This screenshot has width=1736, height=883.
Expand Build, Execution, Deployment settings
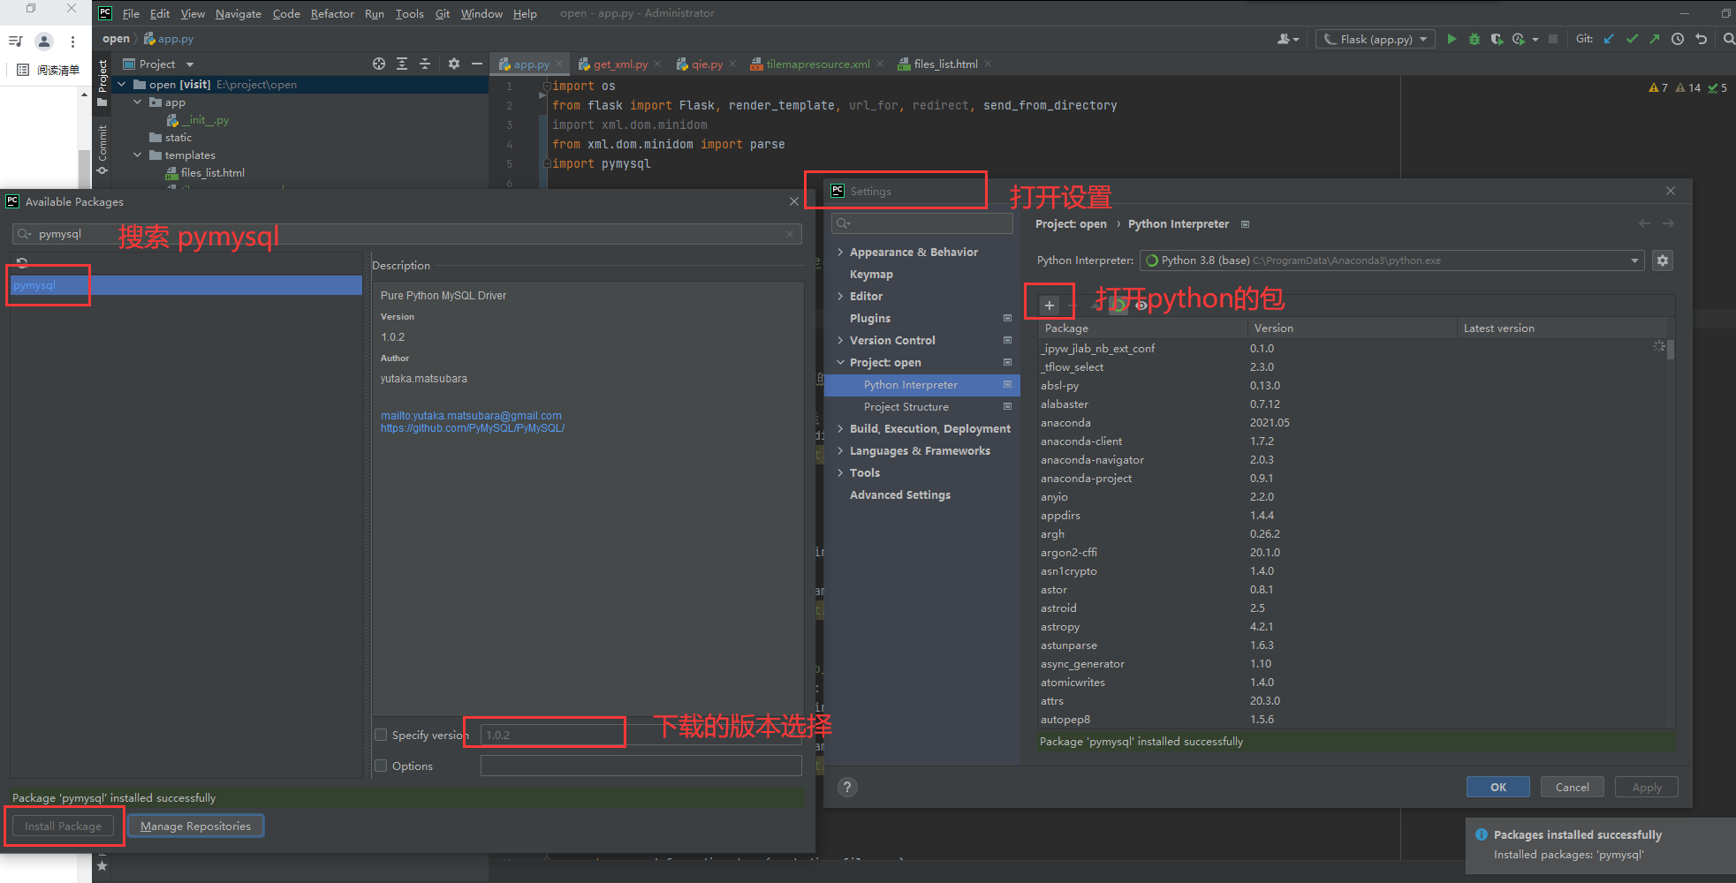click(840, 428)
